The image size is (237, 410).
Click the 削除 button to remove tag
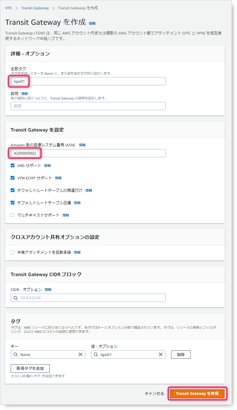coord(181,355)
